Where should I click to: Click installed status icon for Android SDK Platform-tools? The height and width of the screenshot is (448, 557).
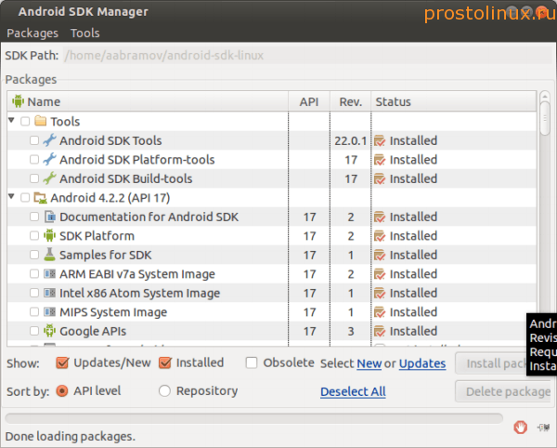pyautogui.click(x=380, y=160)
